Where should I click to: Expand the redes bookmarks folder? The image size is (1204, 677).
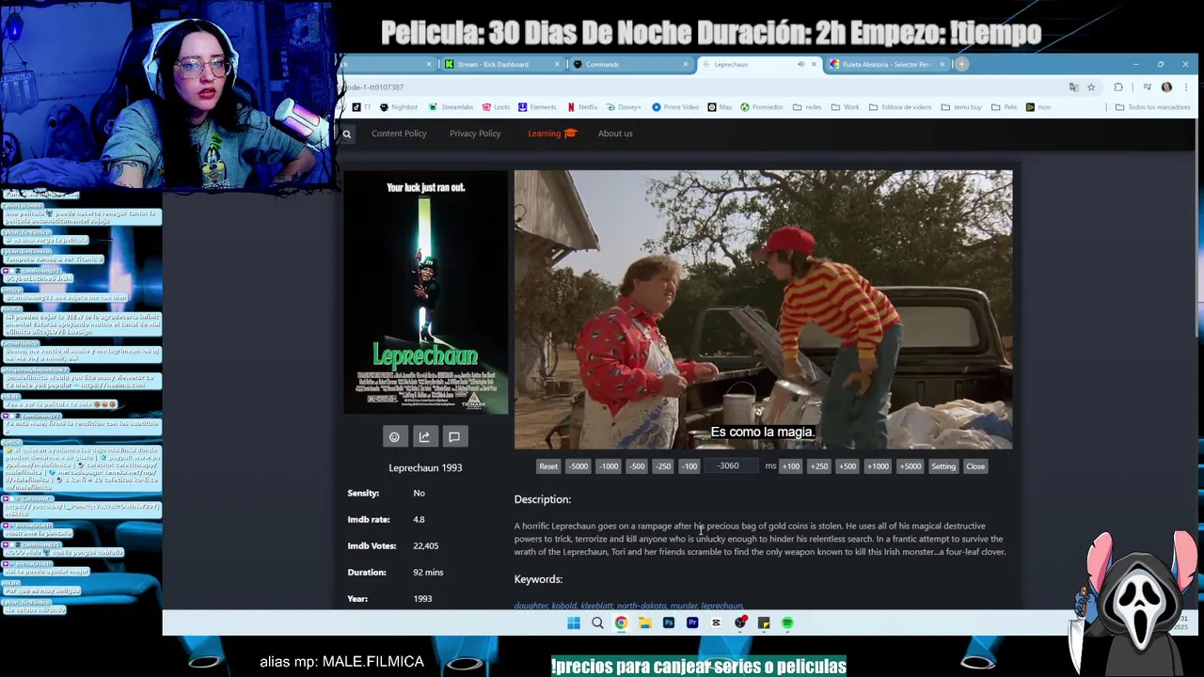click(x=807, y=107)
